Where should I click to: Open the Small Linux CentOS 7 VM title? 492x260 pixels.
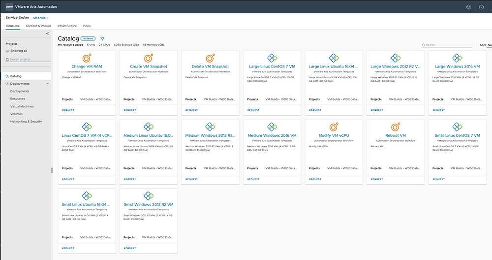pos(458,135)
